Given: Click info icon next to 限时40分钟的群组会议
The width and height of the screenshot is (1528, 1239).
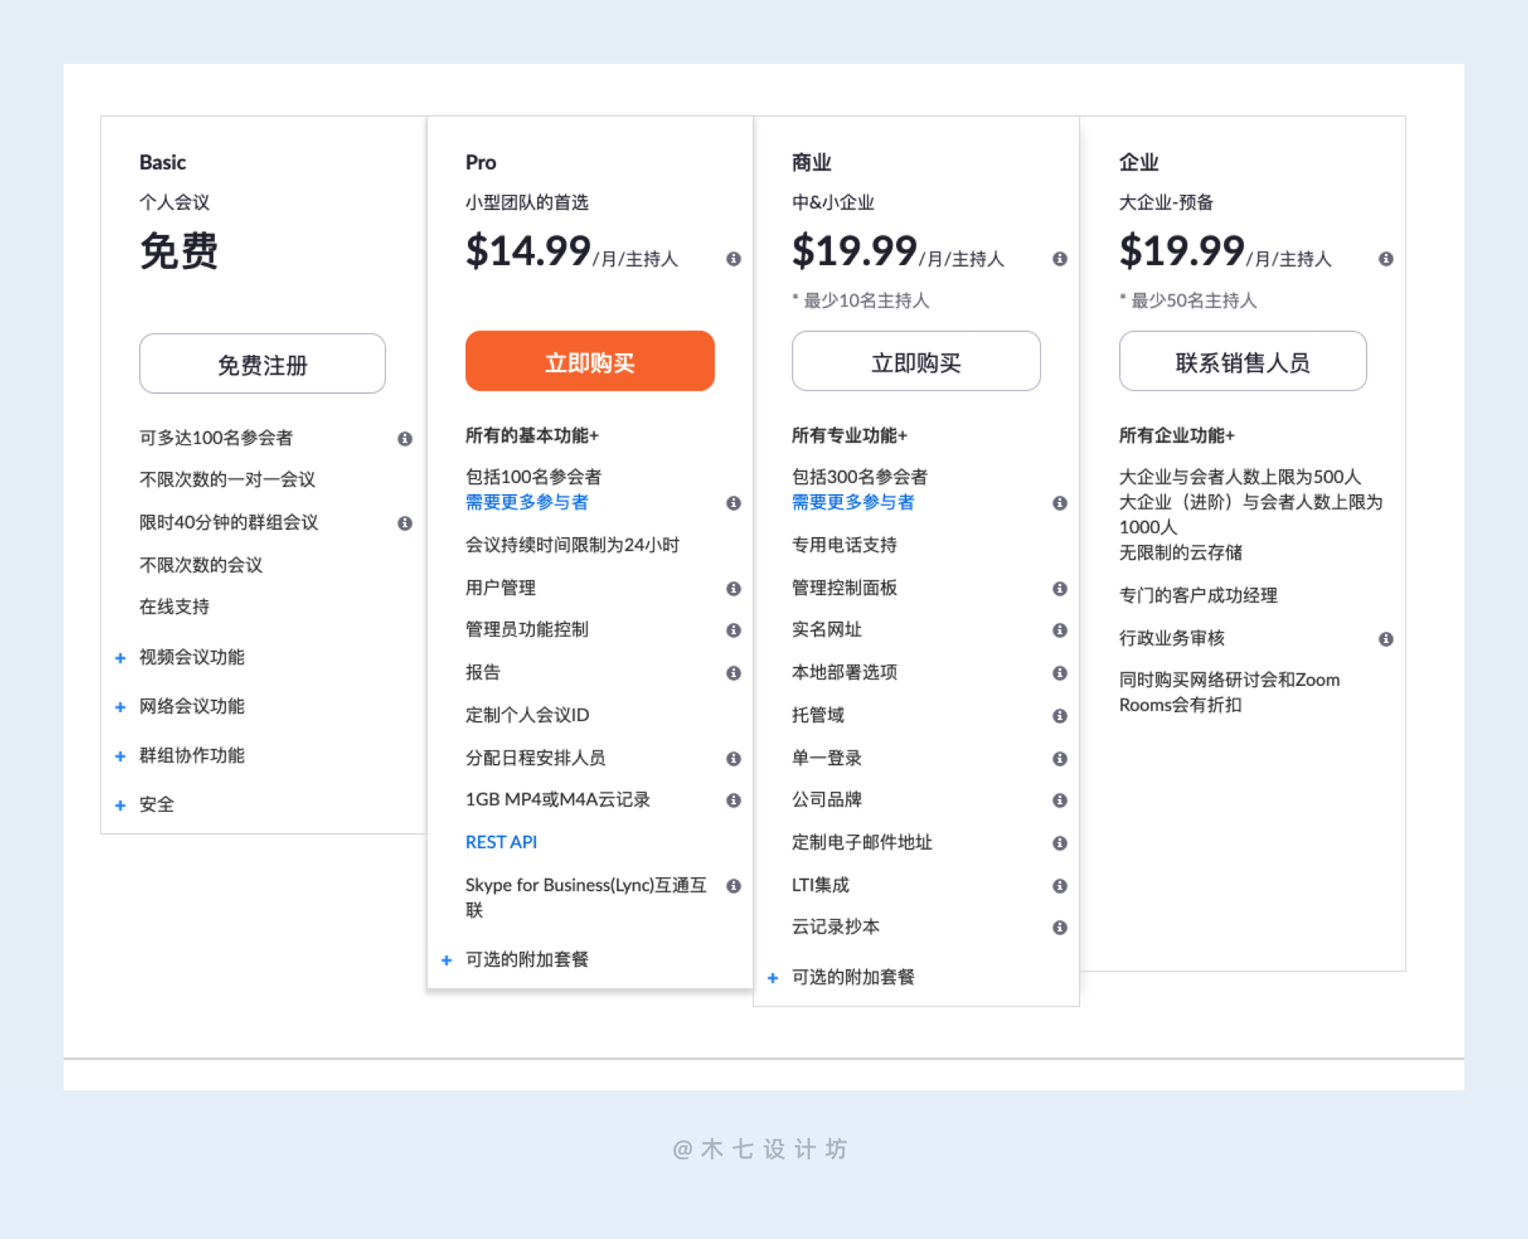Looking at the screenshot, I should point(405,523).
